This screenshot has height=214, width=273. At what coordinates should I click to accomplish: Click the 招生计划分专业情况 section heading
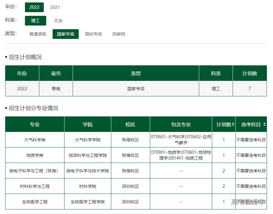pyautogui.click(x=33, y=108)
